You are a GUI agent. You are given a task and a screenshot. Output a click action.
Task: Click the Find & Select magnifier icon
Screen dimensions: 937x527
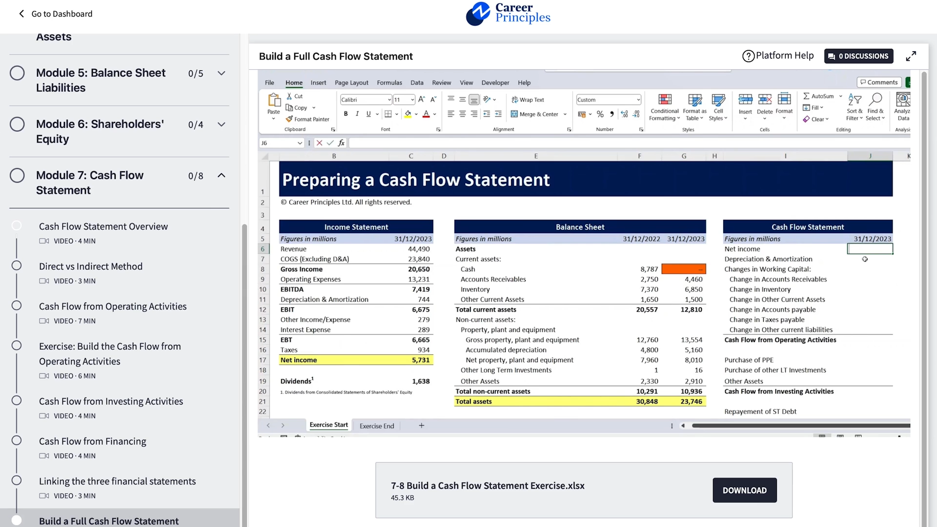pyautogui.click(x=876, y=100)
